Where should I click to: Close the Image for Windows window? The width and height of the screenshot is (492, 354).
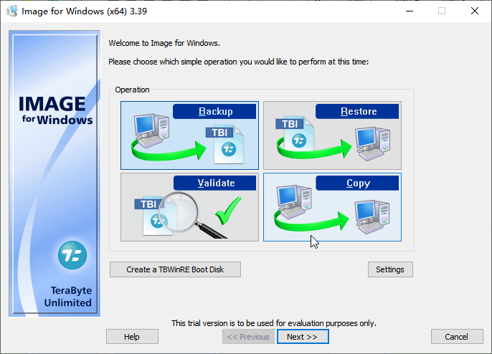coord(475,11)
